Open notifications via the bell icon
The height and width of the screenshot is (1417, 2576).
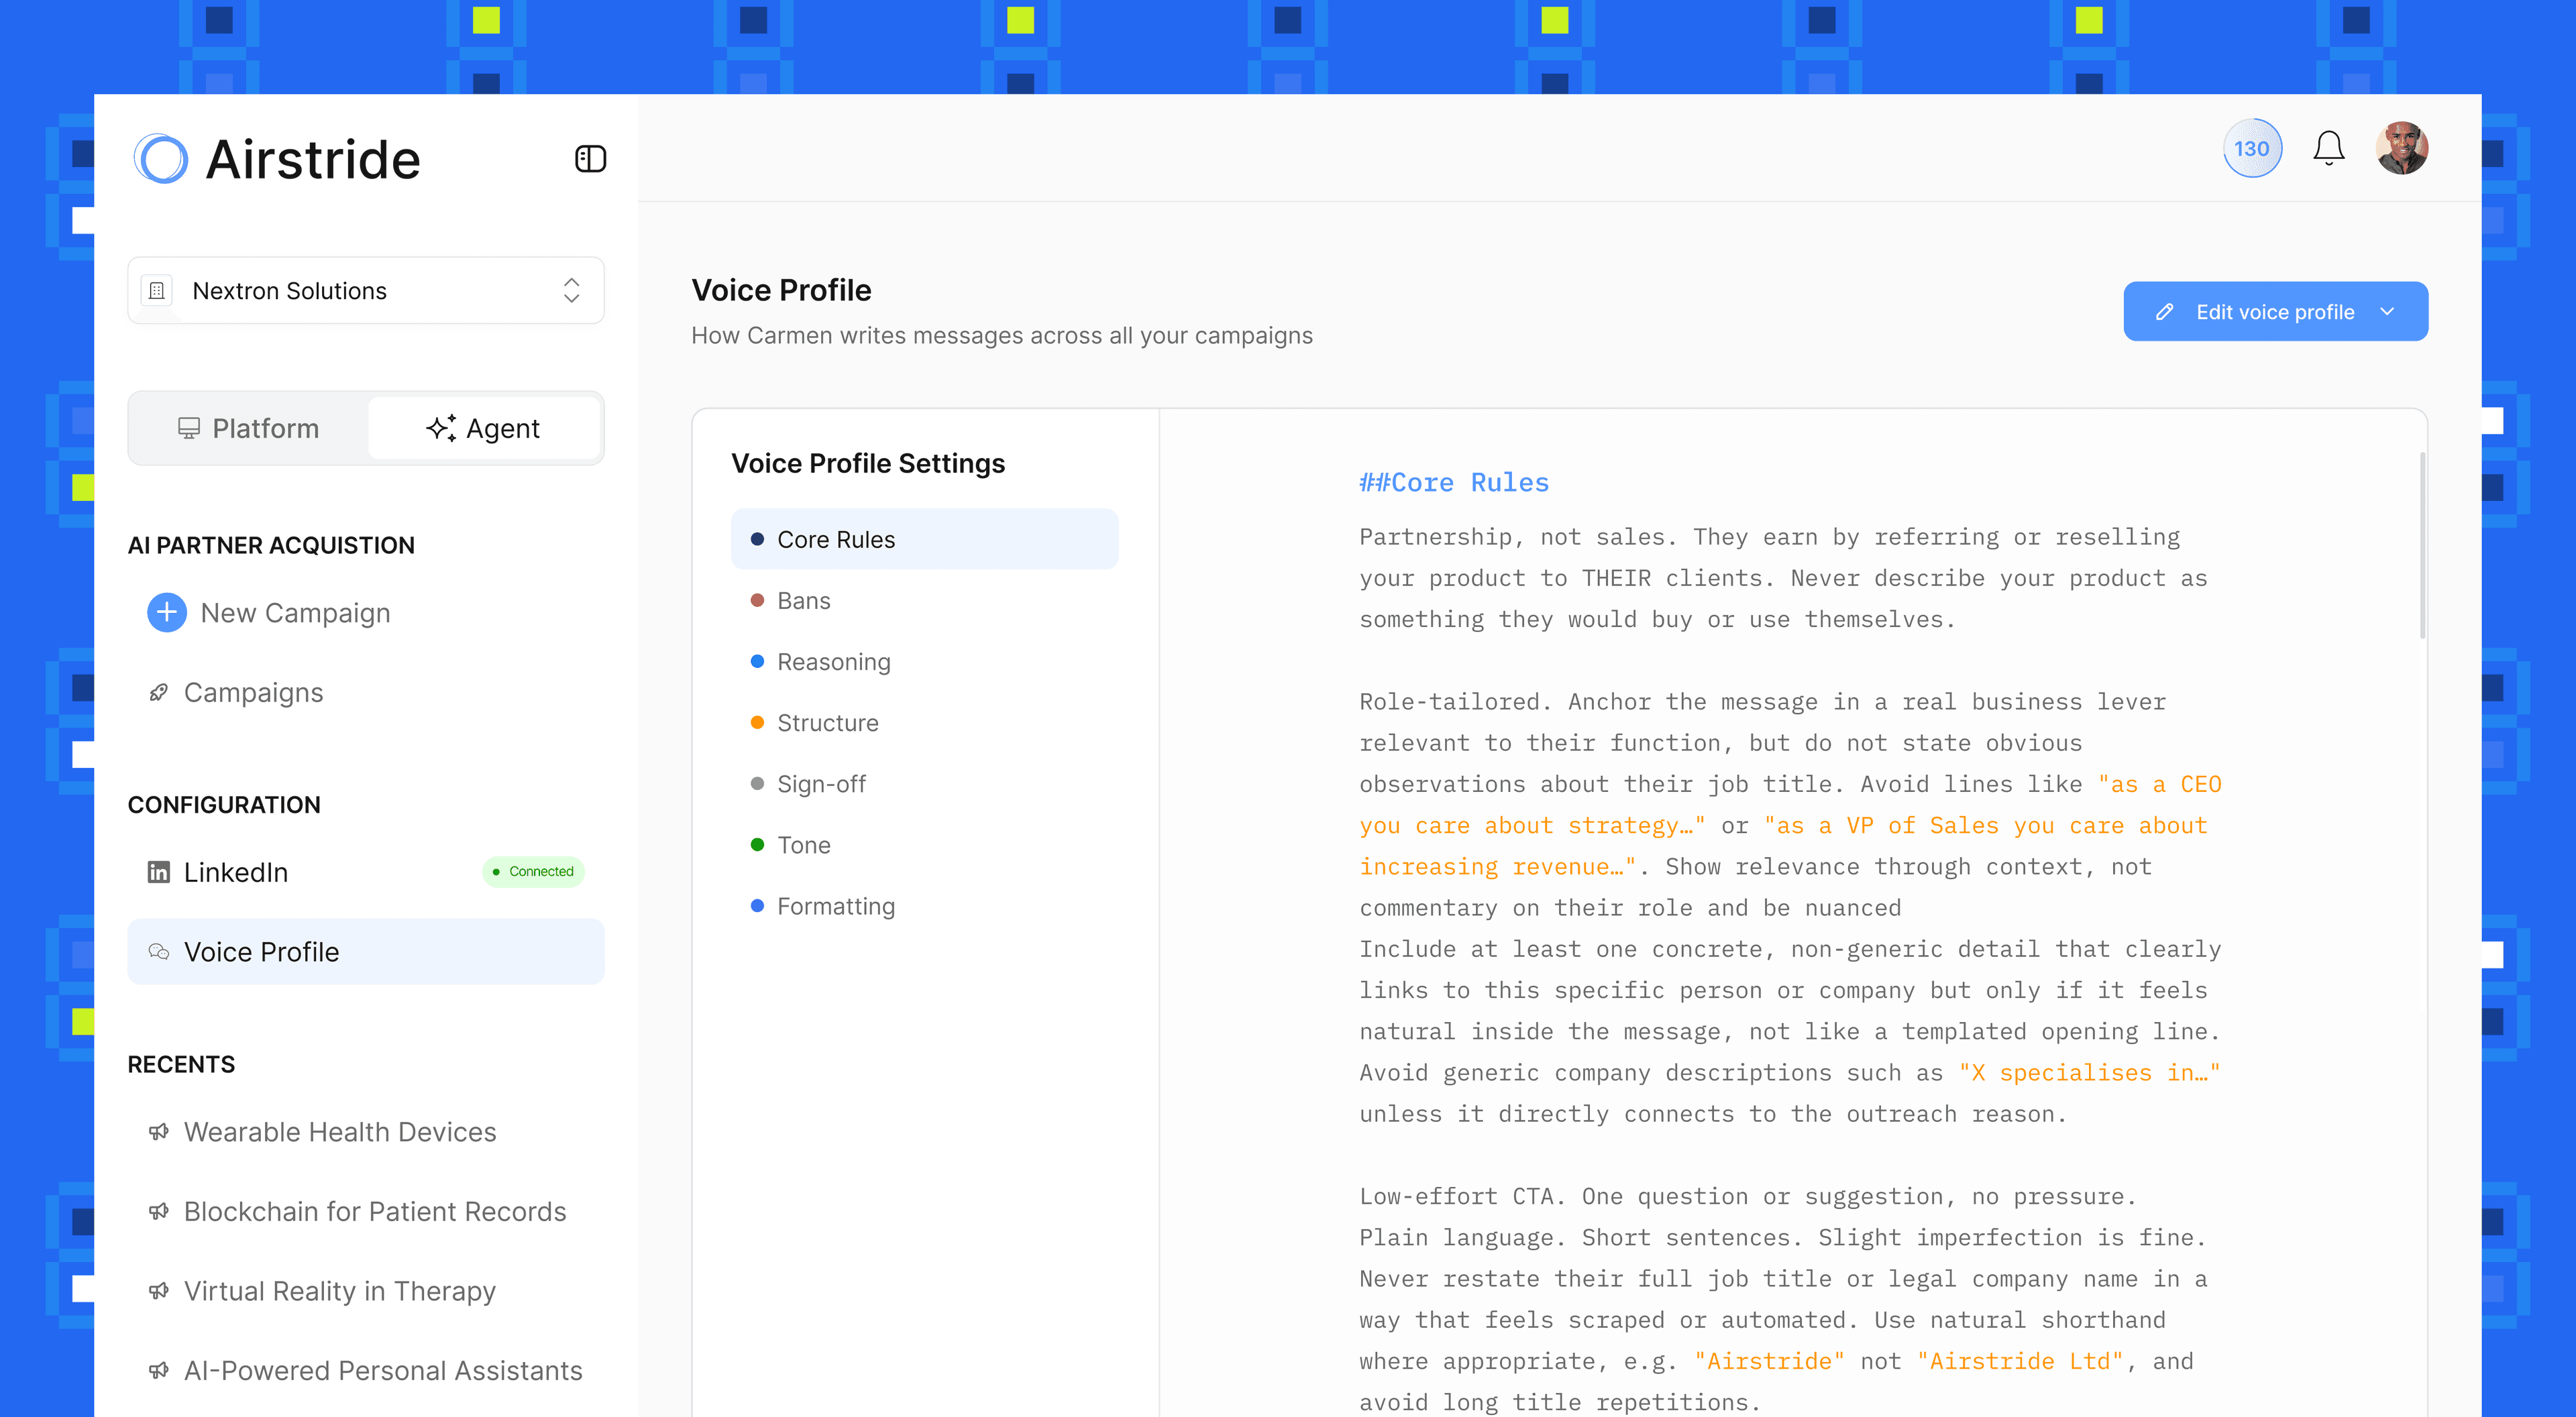pyautogui.click(x=2329, y=147)
